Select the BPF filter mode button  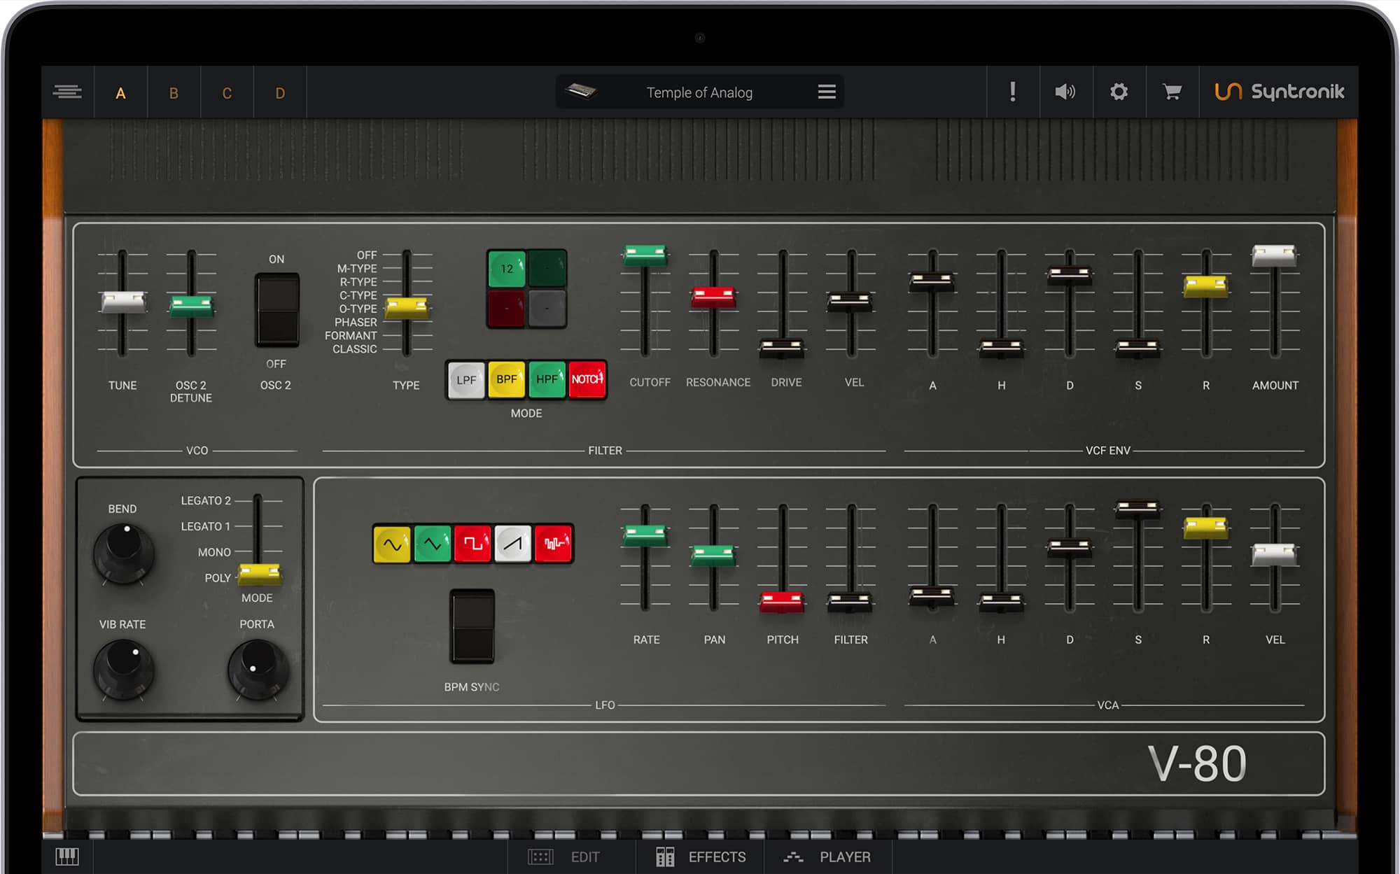pyautogui.click(x=506, y=379)
